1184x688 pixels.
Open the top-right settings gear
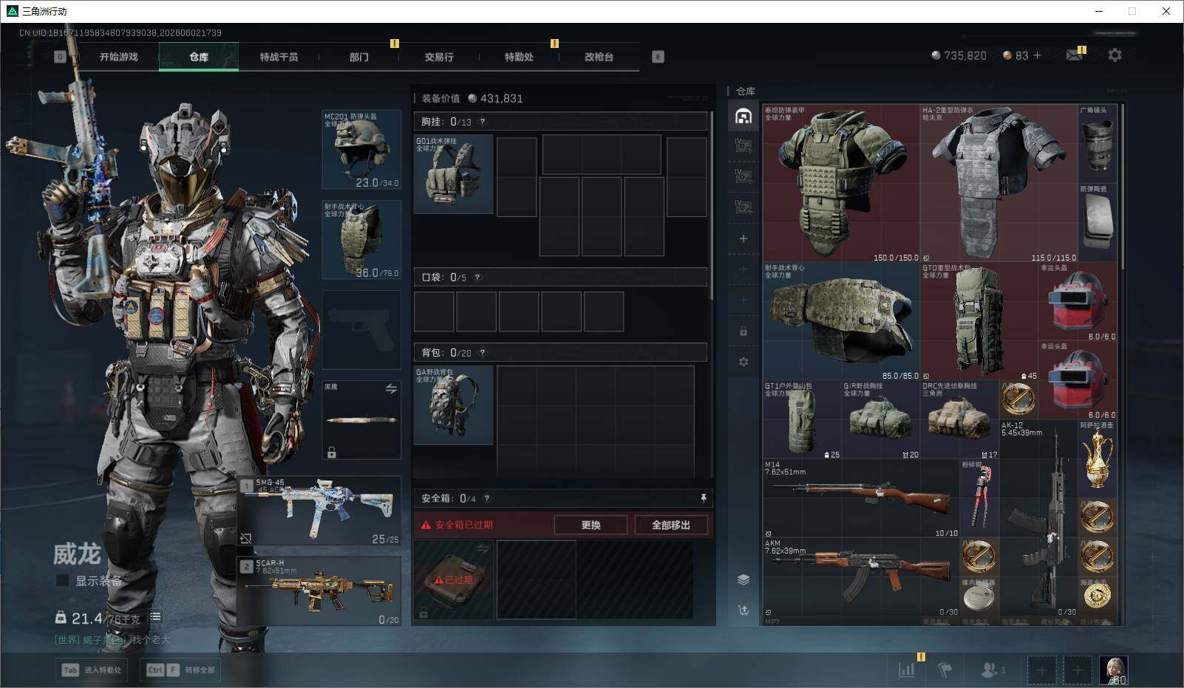click(x=1115, y=55)
